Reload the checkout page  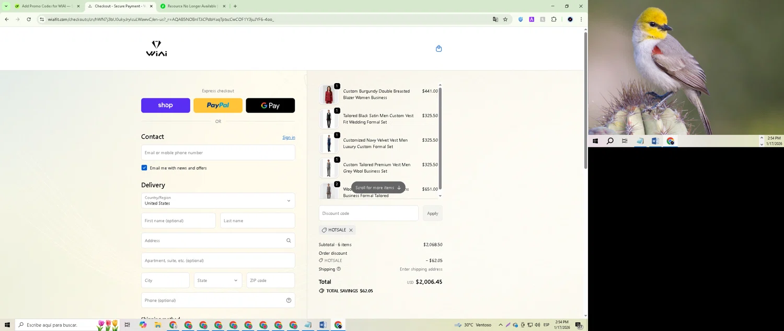(29, 19)
